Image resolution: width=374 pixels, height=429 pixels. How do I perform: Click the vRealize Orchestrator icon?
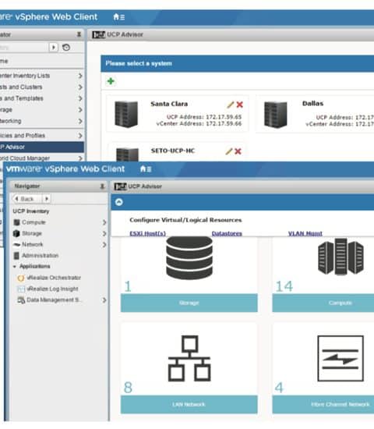[21, 278]
